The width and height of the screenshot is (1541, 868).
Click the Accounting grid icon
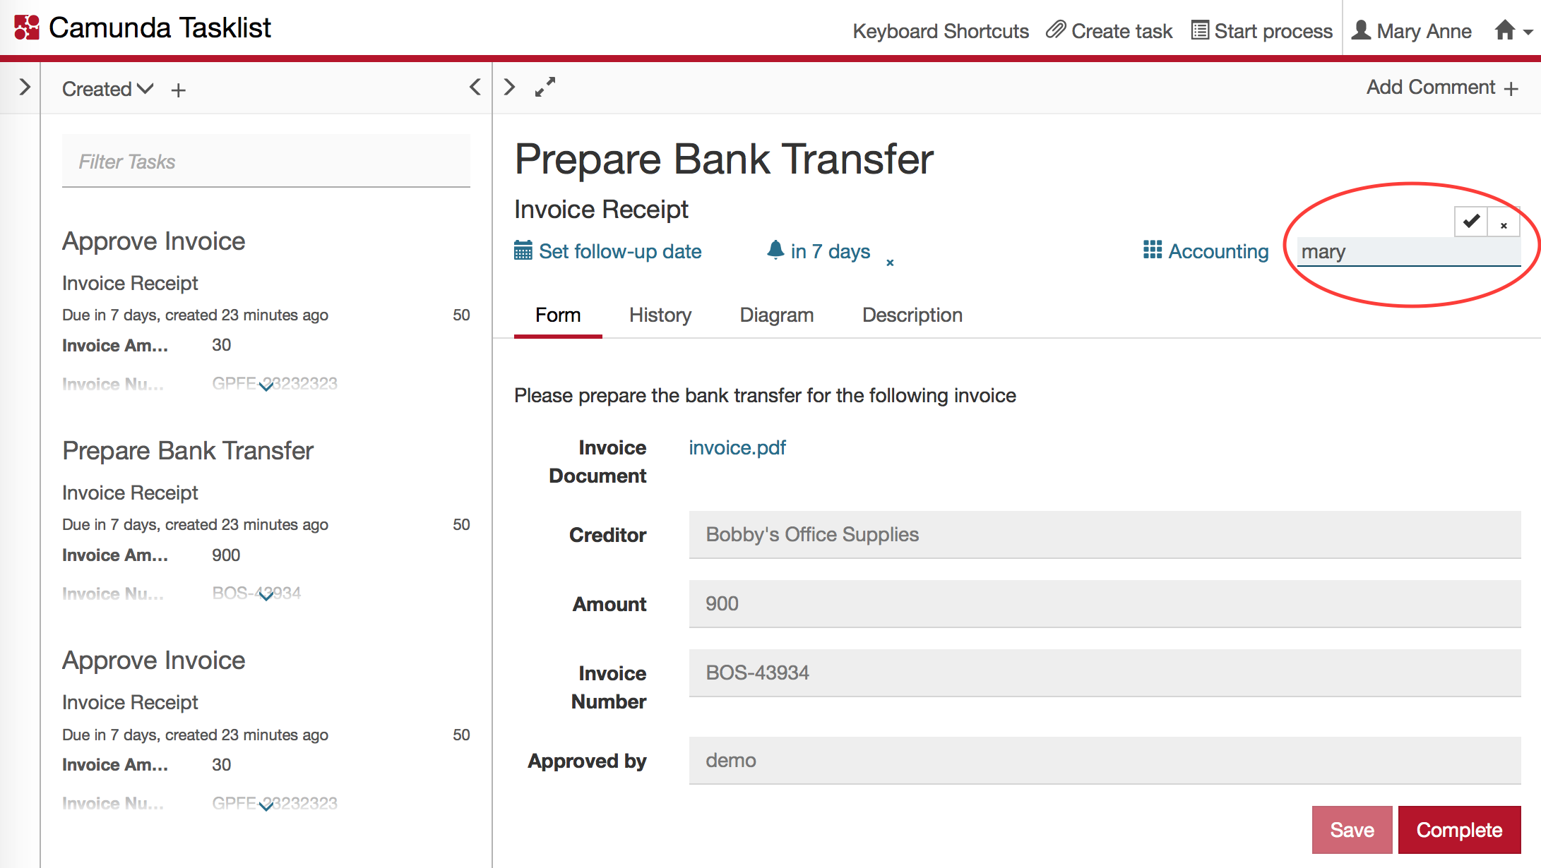coord(1153,252)
